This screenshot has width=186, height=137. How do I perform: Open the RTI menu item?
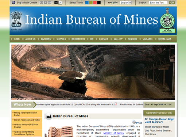click(x=92, y=39)
